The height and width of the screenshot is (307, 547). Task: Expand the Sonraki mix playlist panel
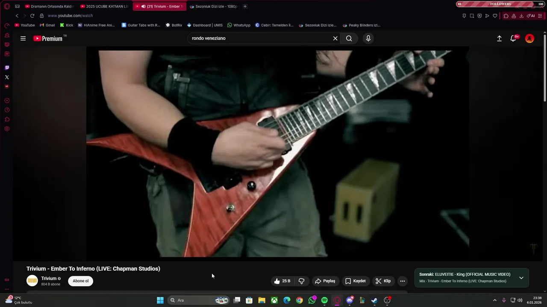pos(521,278)
